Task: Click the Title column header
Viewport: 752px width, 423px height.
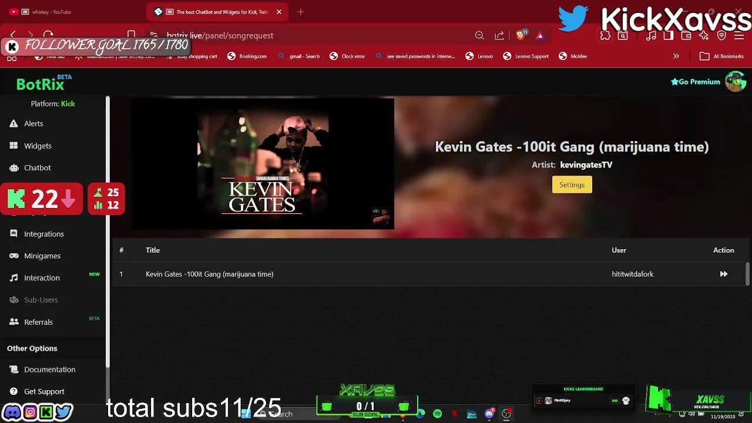Action: 153,250
